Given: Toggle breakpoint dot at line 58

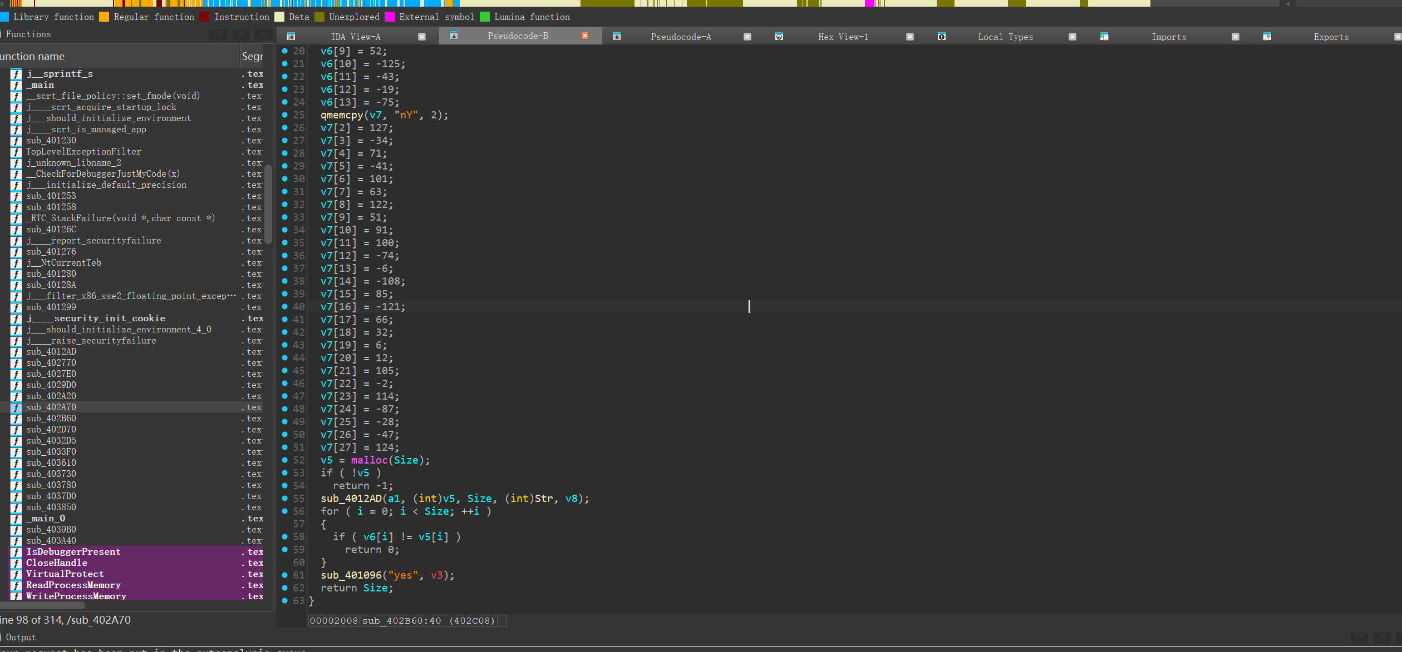Looking at the screenshot, I should pyautogui.click(x=284, y=536).
